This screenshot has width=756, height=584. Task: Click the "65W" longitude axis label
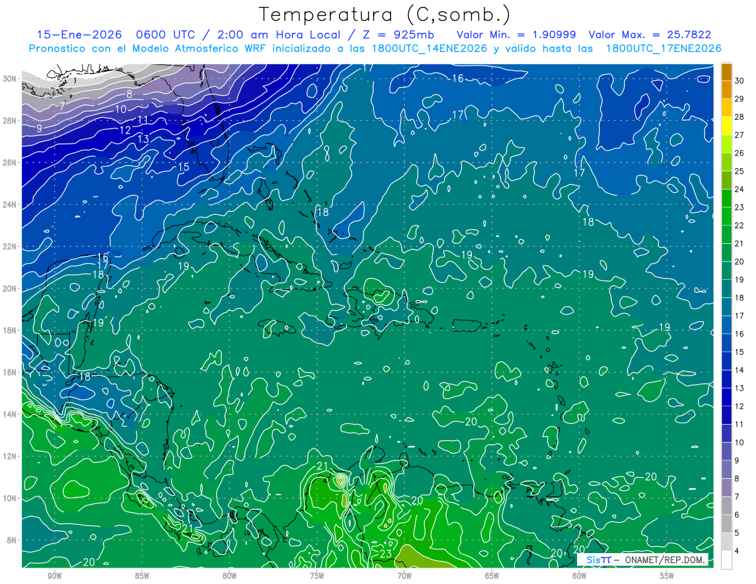[x=492, y=576]
